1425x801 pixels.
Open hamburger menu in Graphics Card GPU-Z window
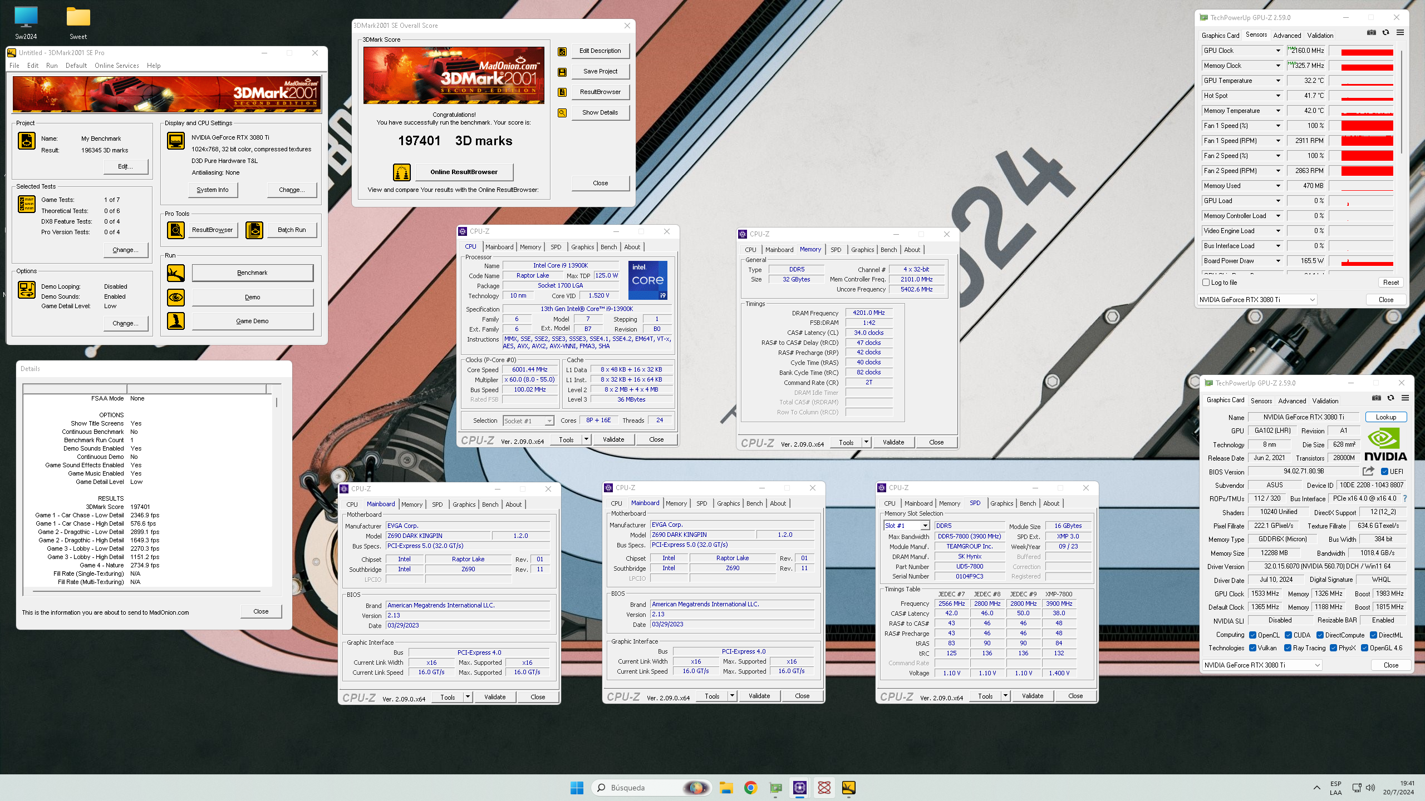[1406, 398]
